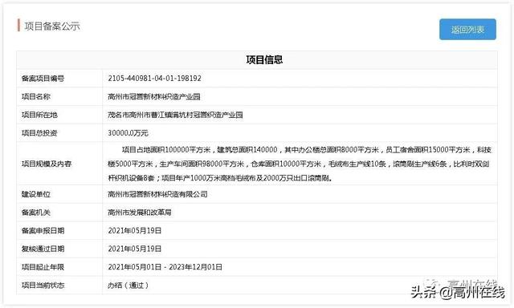Select investment value 30000.0万元
Viewport: 514px width, 308px height.
128,133
